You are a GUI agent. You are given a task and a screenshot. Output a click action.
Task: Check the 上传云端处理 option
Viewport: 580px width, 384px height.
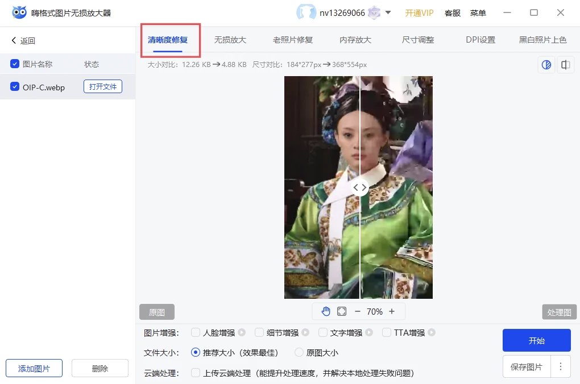tap(195, 373)
